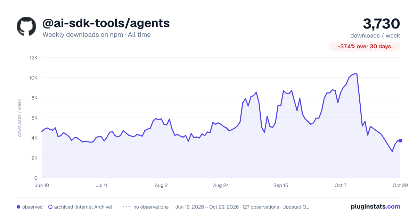Click the 2K y-axis label
417x219 pixels.
35,158
